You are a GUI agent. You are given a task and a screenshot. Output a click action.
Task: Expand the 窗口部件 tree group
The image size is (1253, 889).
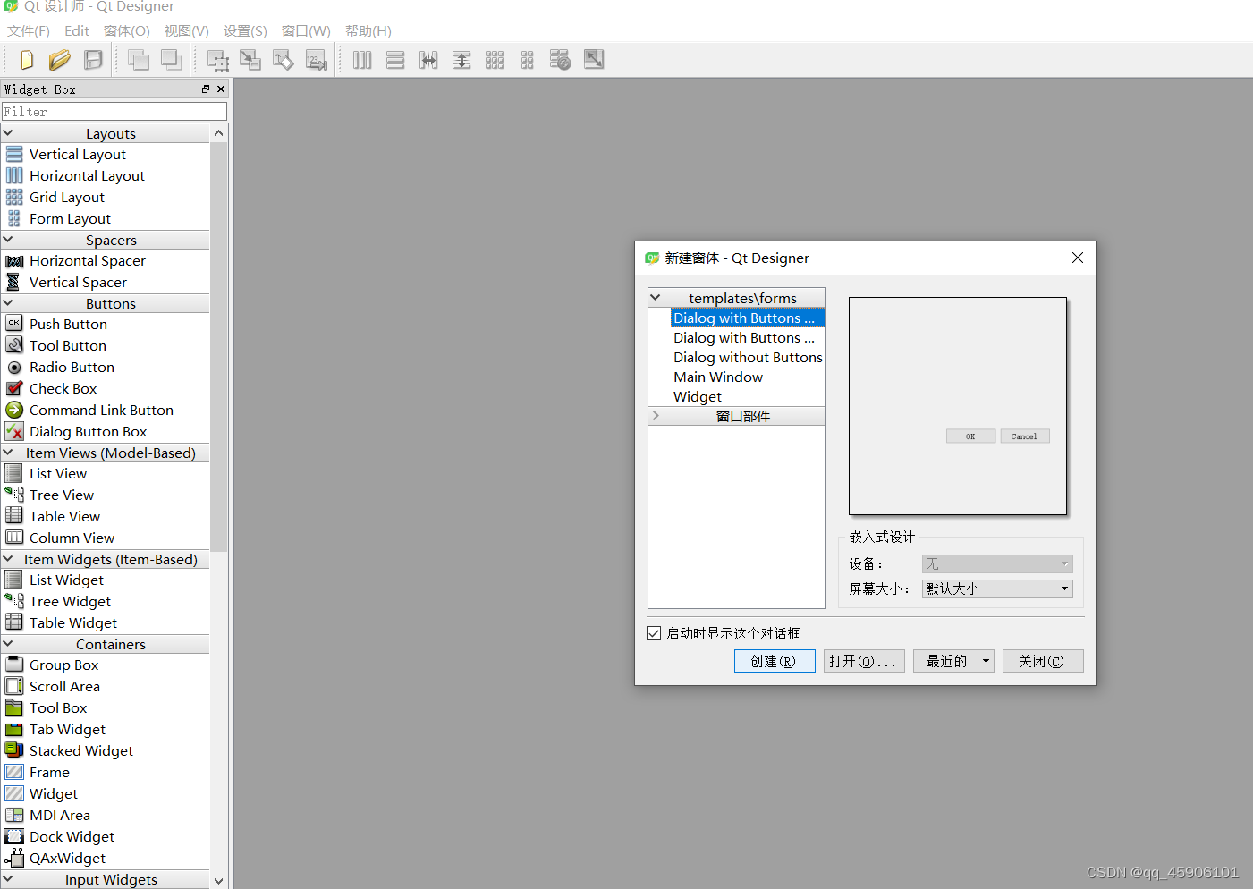pos(656,416)
